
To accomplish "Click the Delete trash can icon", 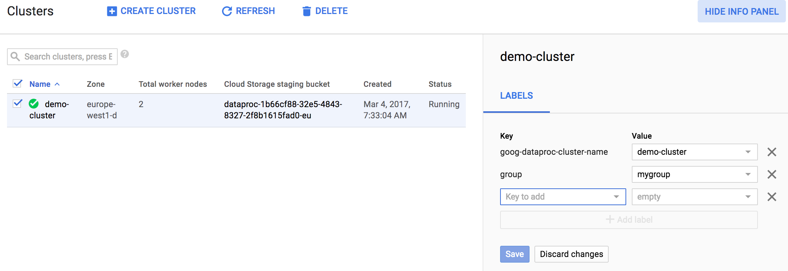I will point(306,11).
